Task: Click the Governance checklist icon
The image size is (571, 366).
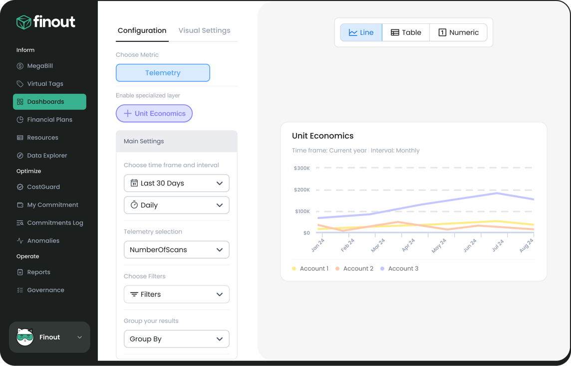Action: coord(20,290)
